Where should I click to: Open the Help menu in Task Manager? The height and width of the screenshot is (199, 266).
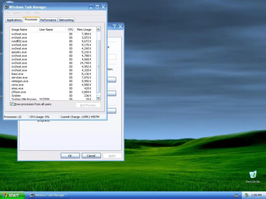pyautogui.click(x=36, y=13)
